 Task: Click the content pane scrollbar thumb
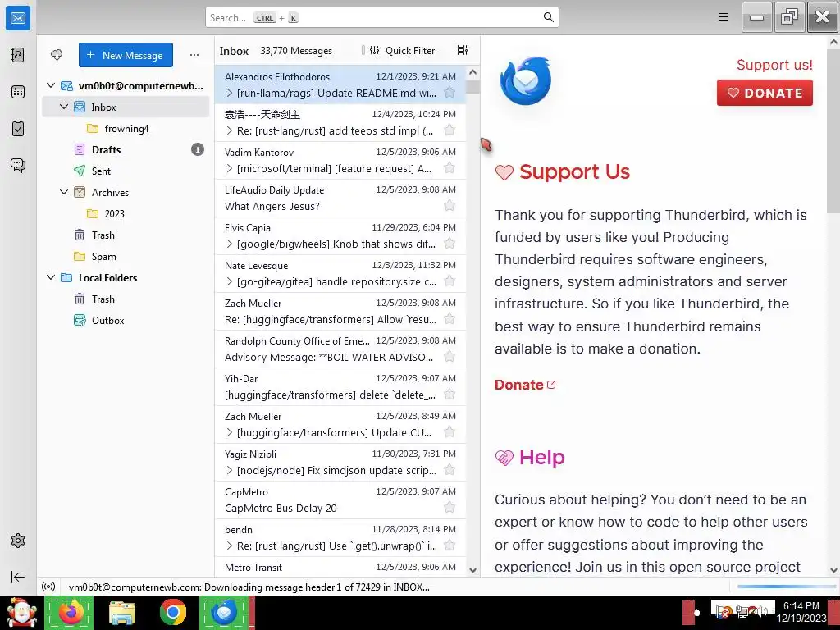point(833,132)
